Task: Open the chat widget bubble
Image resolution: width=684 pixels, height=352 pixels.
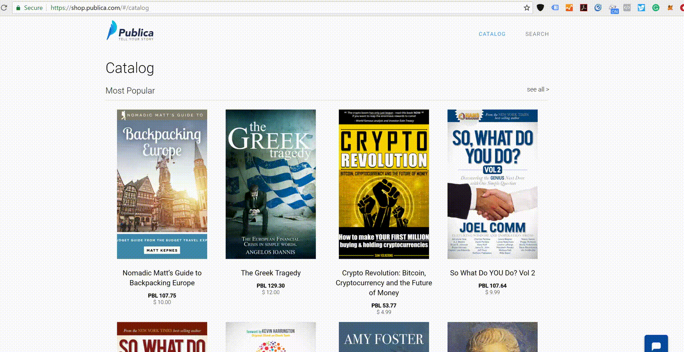Action: [x=656, y=344]
